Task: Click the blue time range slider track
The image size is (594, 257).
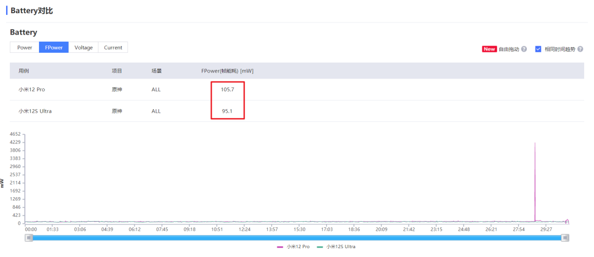Action: point(297,238)
